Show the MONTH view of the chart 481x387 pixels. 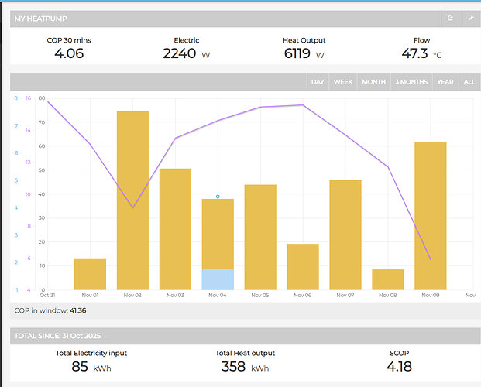pyautogui.click(x=373, y=81)
